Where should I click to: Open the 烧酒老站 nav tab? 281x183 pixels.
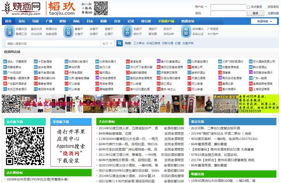[x=188, y=21]
